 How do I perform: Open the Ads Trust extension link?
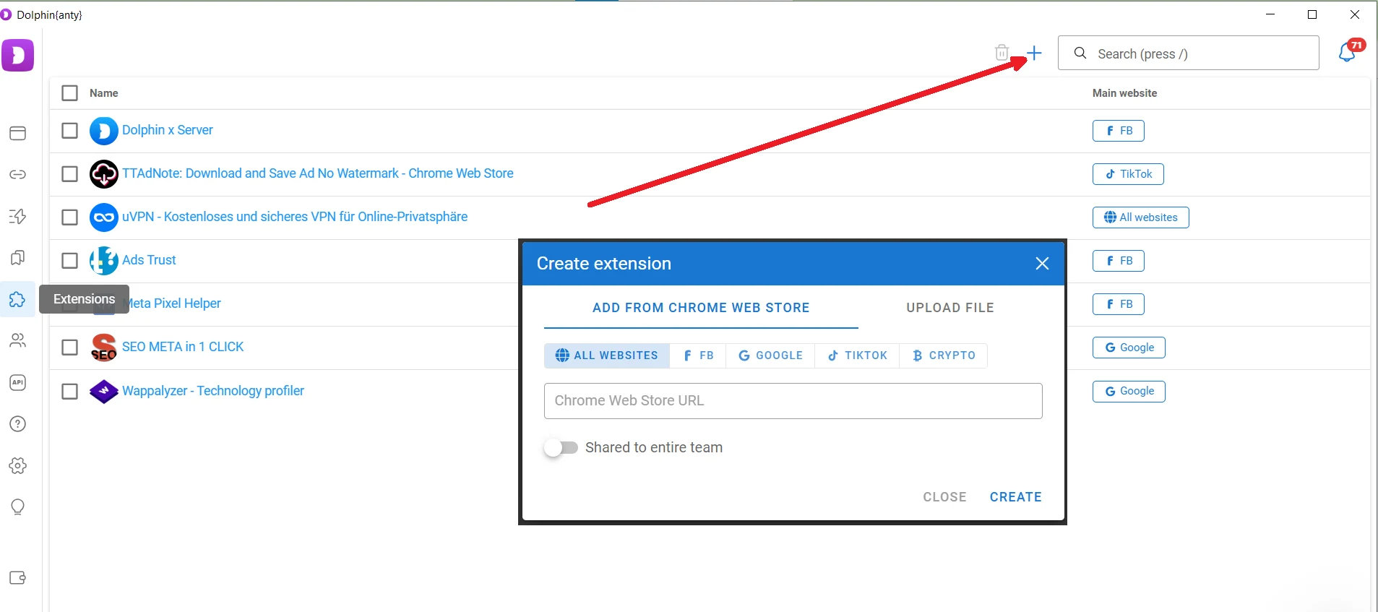pos(149,260)
